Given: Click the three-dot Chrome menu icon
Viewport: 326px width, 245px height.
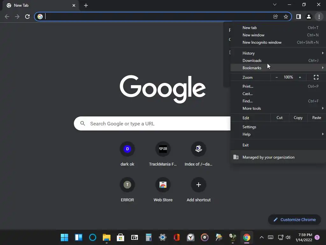Looking at the screenshot, I should 319,17.
